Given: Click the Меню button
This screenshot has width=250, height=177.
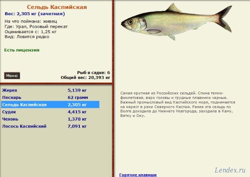Looking at the screenshot, I should (x=12, y=76).
